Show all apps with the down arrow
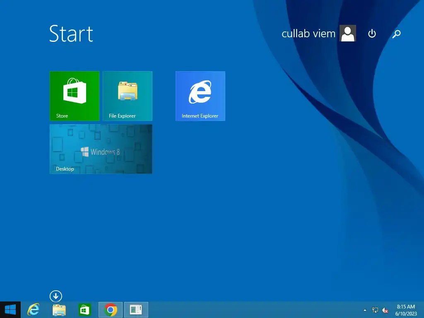This screenshot has width=424, height=318. [x=56, y=296]
